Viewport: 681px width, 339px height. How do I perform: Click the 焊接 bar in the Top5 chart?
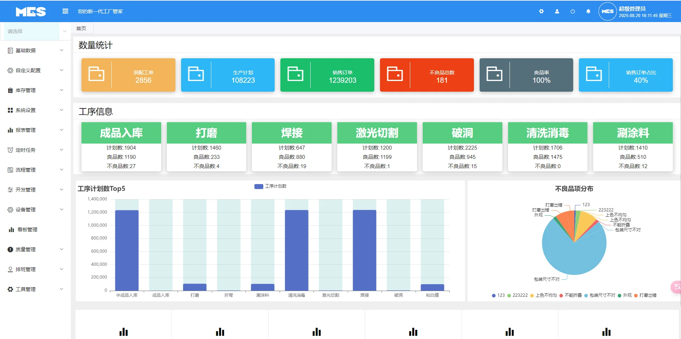pyautogui.click(x=364, y=251)
